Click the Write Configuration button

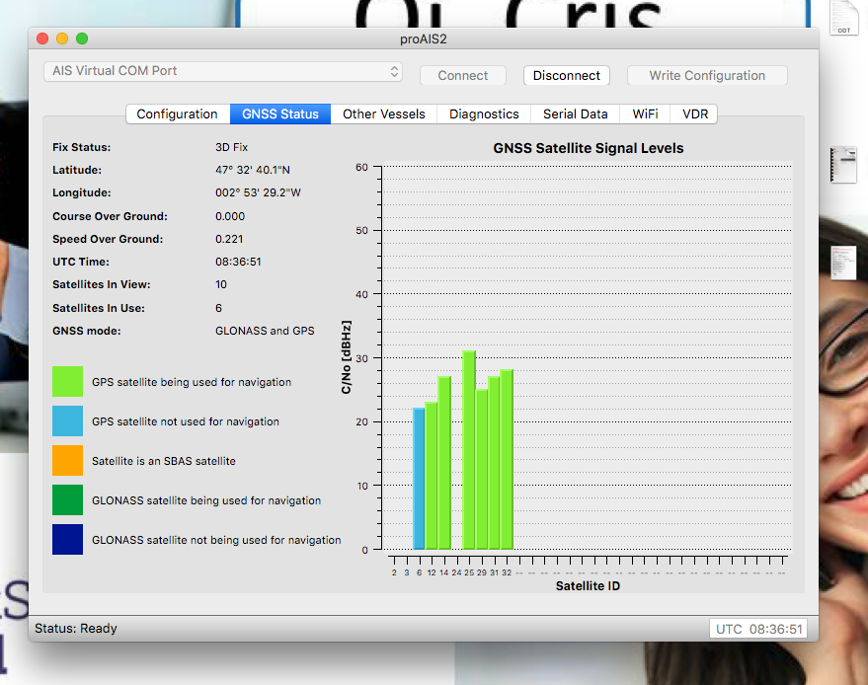[x=707, y=76]
